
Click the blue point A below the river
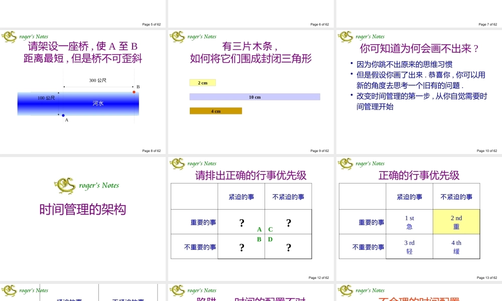63,115
